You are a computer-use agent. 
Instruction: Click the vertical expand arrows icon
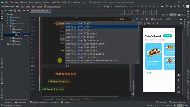[157, 23]
